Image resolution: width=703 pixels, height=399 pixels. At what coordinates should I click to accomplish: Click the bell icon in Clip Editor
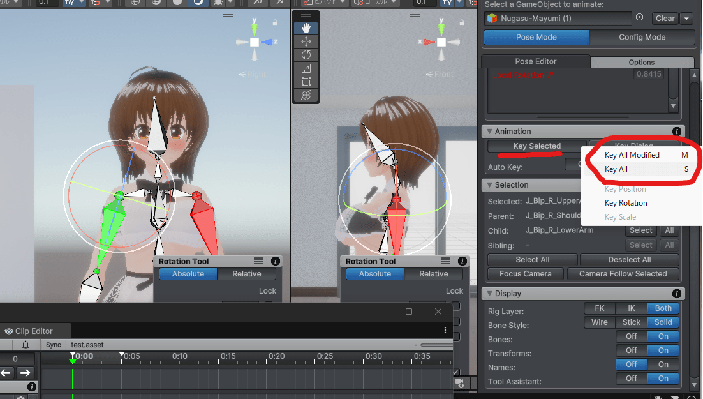[x=26, y=345]
